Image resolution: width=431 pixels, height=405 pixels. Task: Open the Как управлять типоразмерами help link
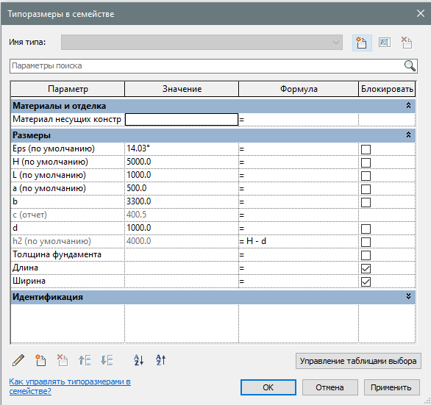70,386
